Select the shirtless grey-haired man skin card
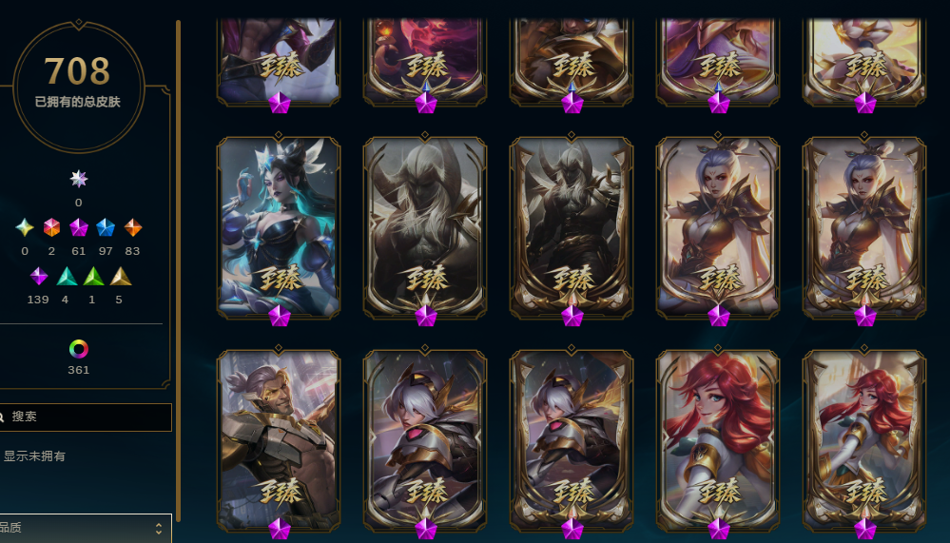Screen dimensions: 950x543 point(279,440)
